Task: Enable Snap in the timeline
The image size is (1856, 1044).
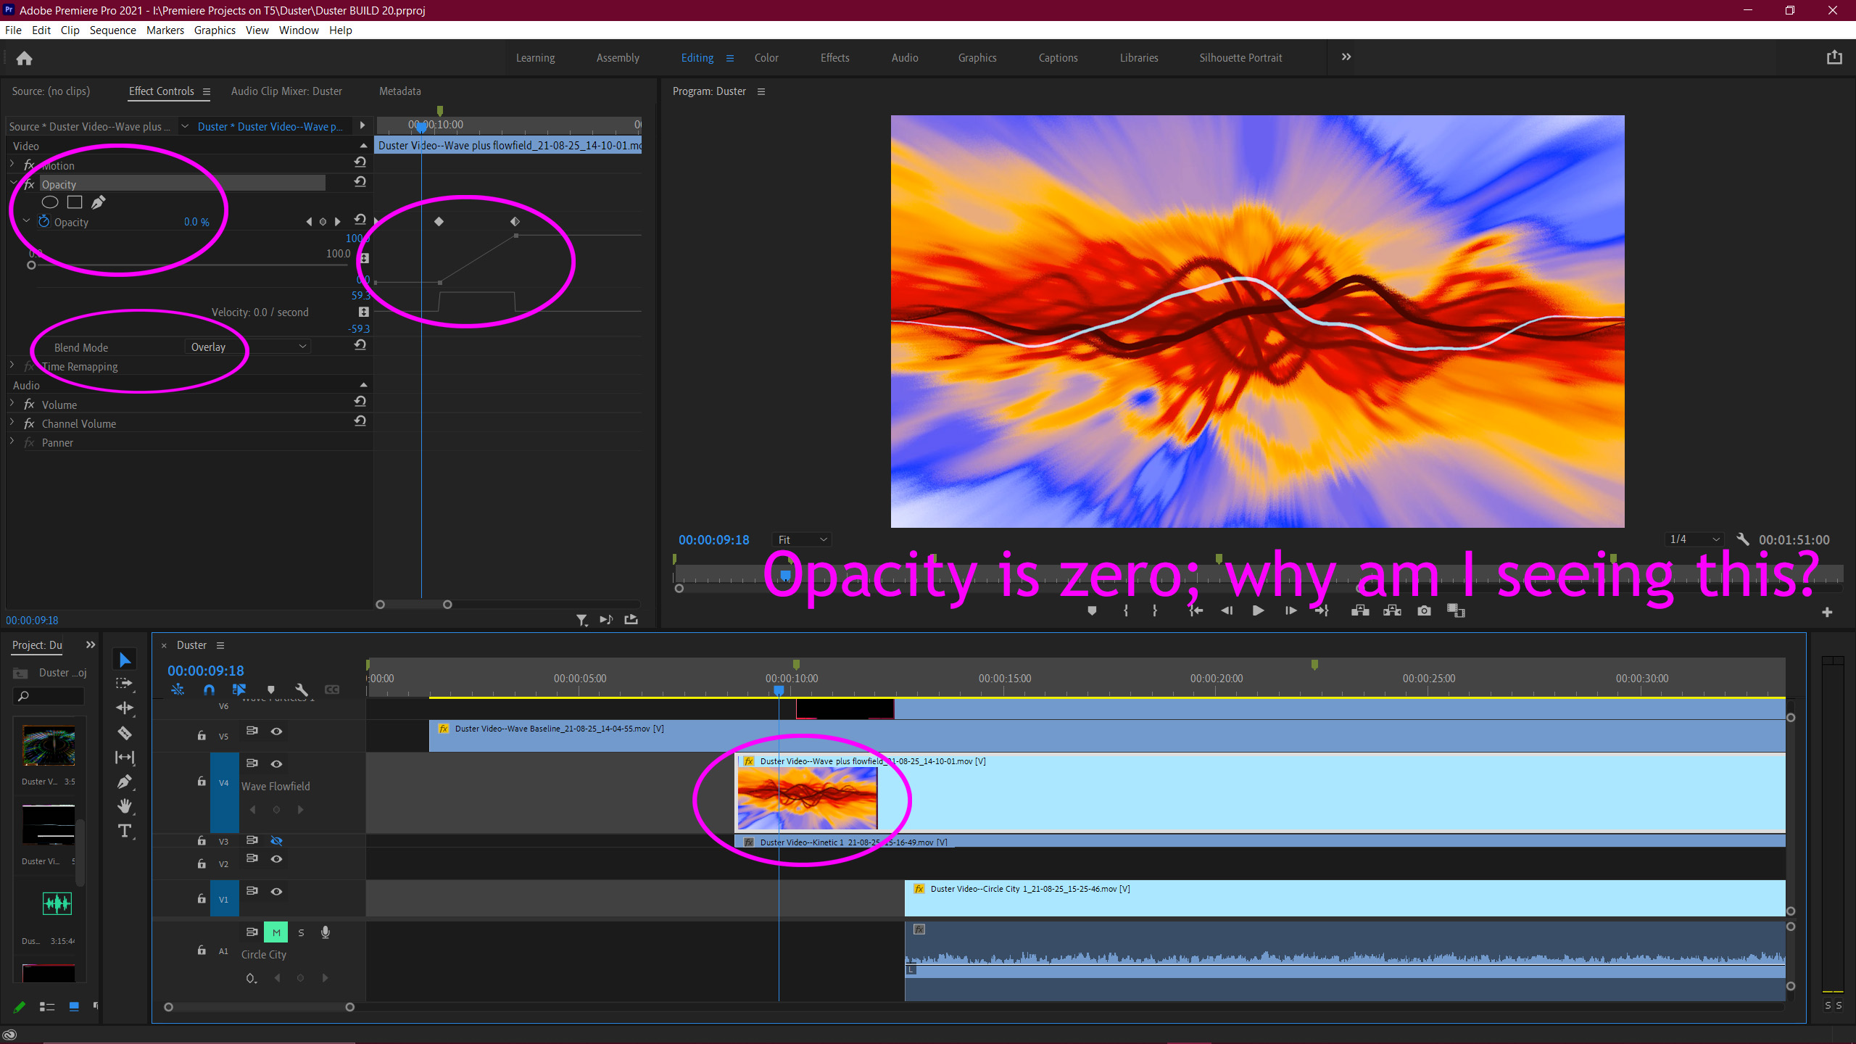Action: click(209, 689)
